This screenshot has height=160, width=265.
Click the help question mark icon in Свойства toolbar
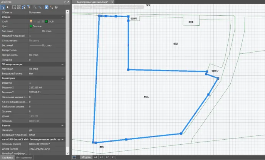coord(56,7)
